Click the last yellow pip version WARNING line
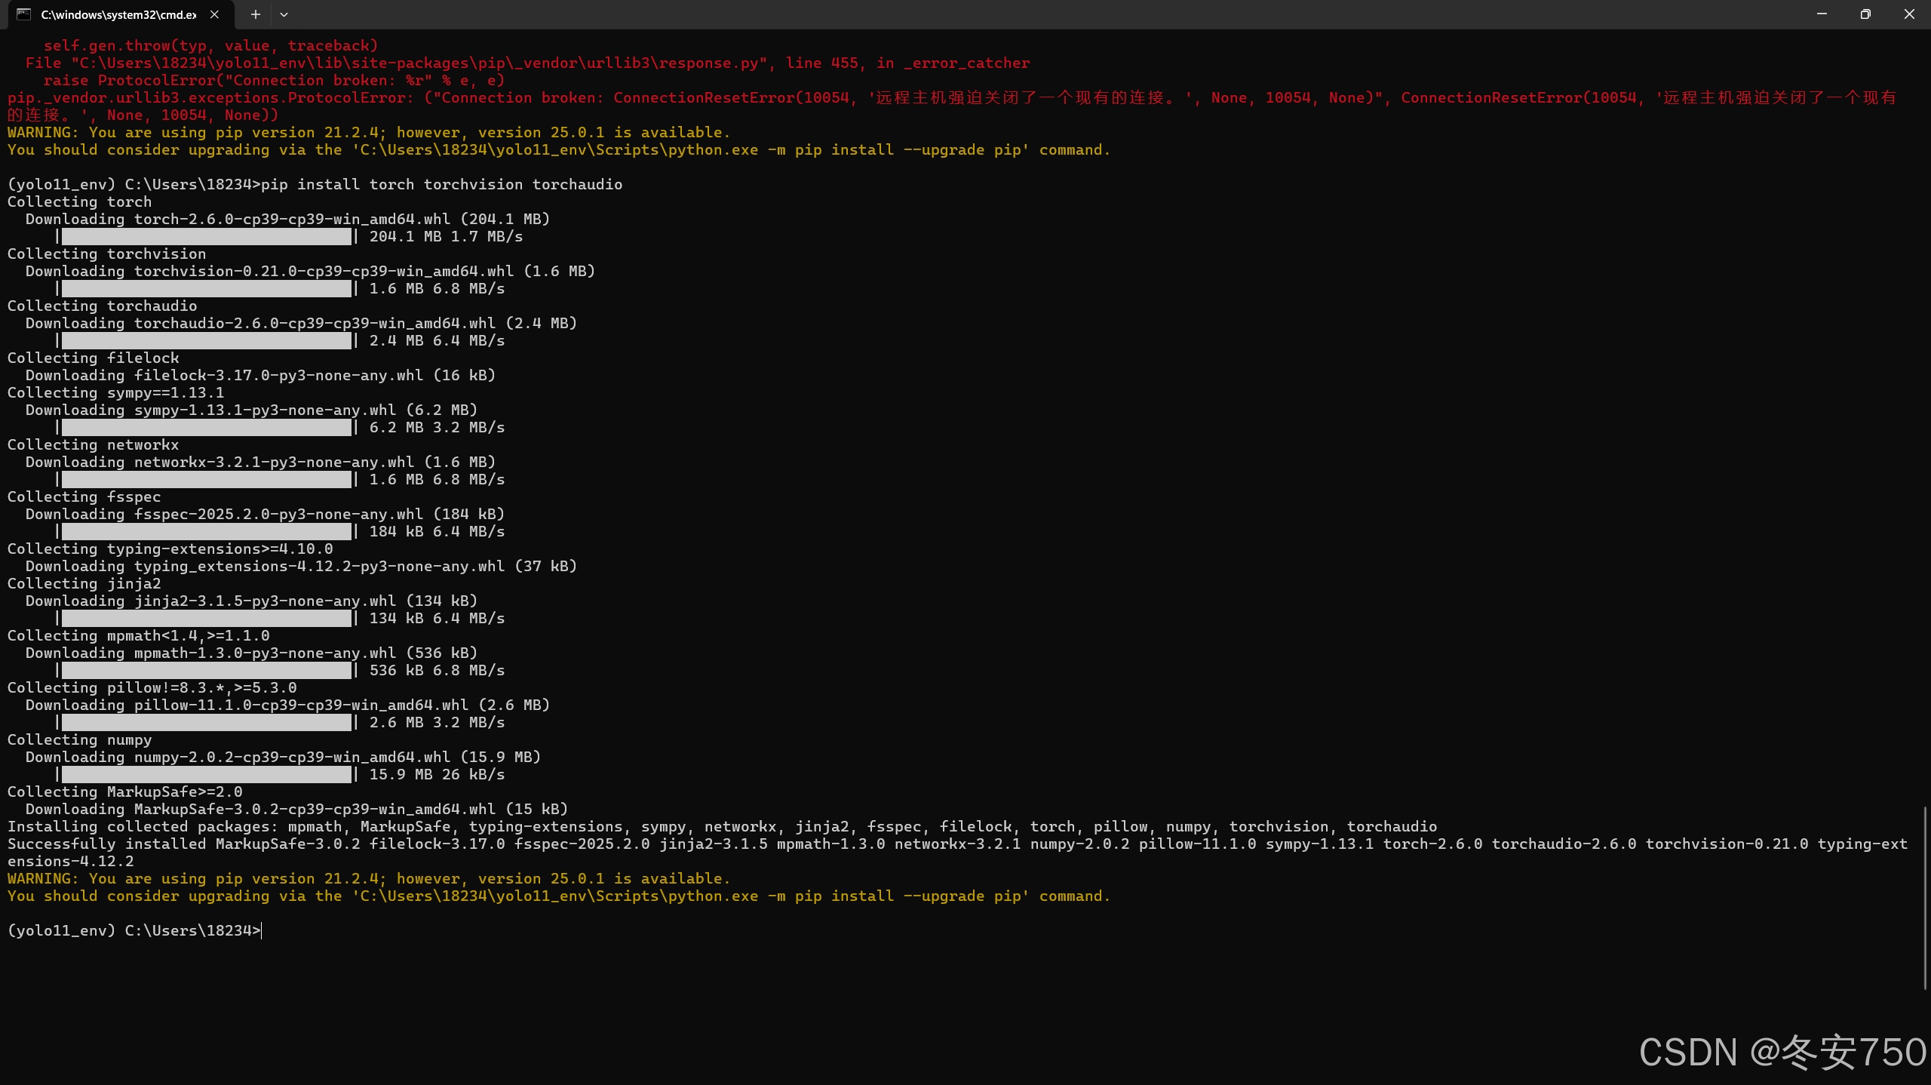This screenshot has height=1085, width=1931. point(369,879)
